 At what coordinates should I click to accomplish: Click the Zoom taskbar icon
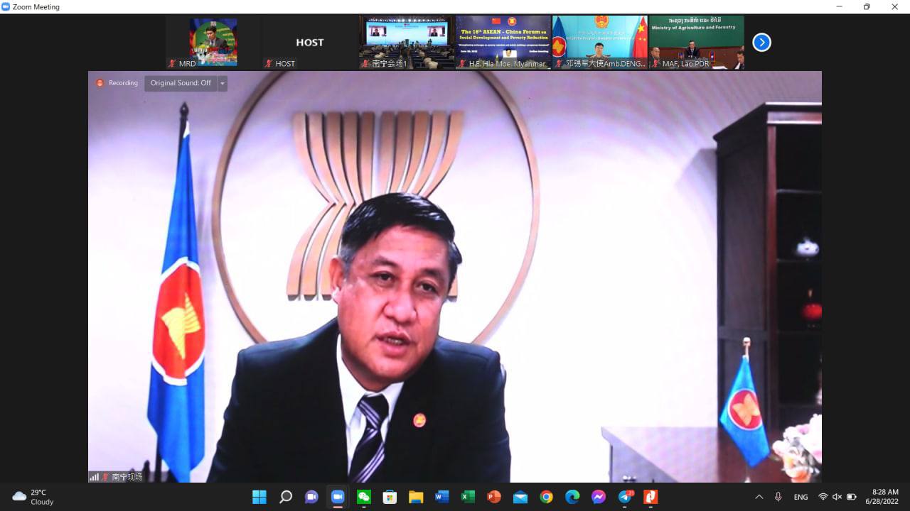click(338, 497)
